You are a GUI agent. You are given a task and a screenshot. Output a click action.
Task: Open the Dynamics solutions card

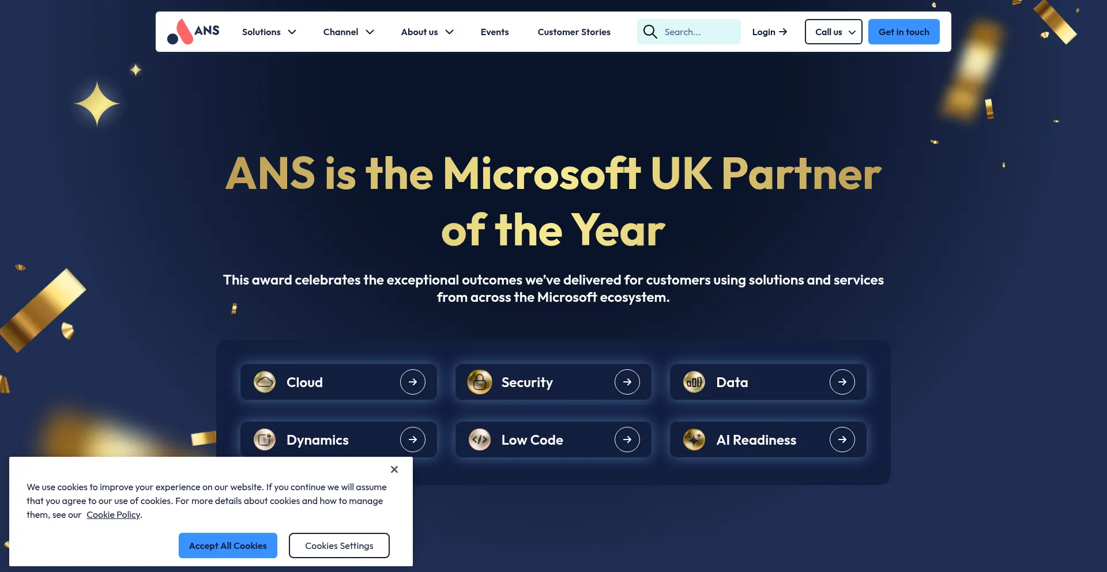pos(338,440)
